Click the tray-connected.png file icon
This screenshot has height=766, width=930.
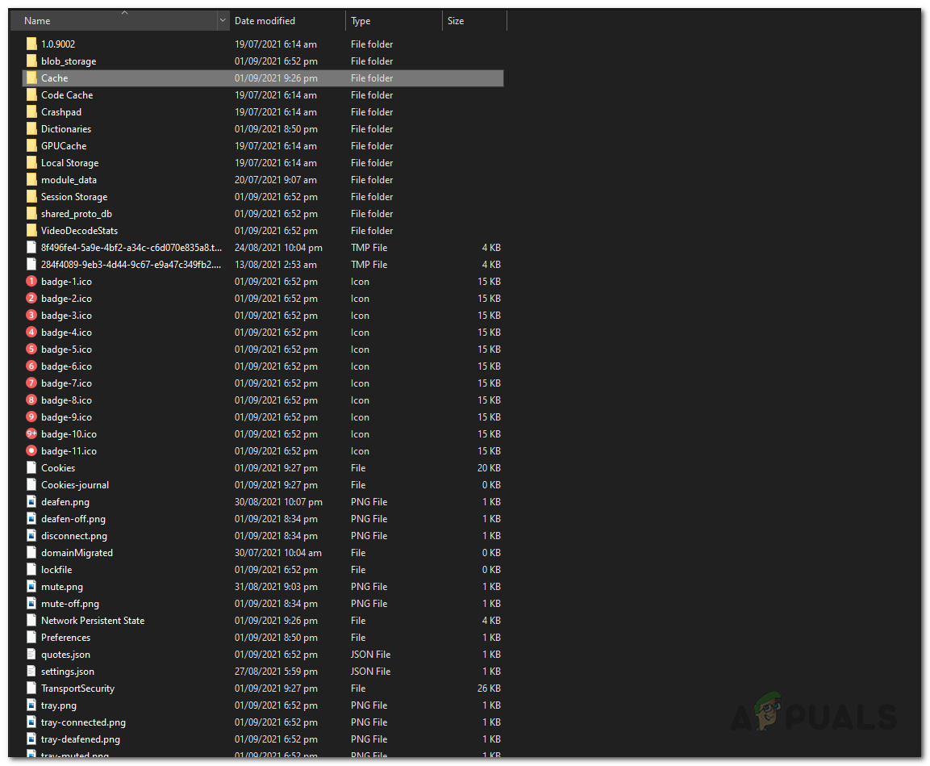(x=31, y=722)
